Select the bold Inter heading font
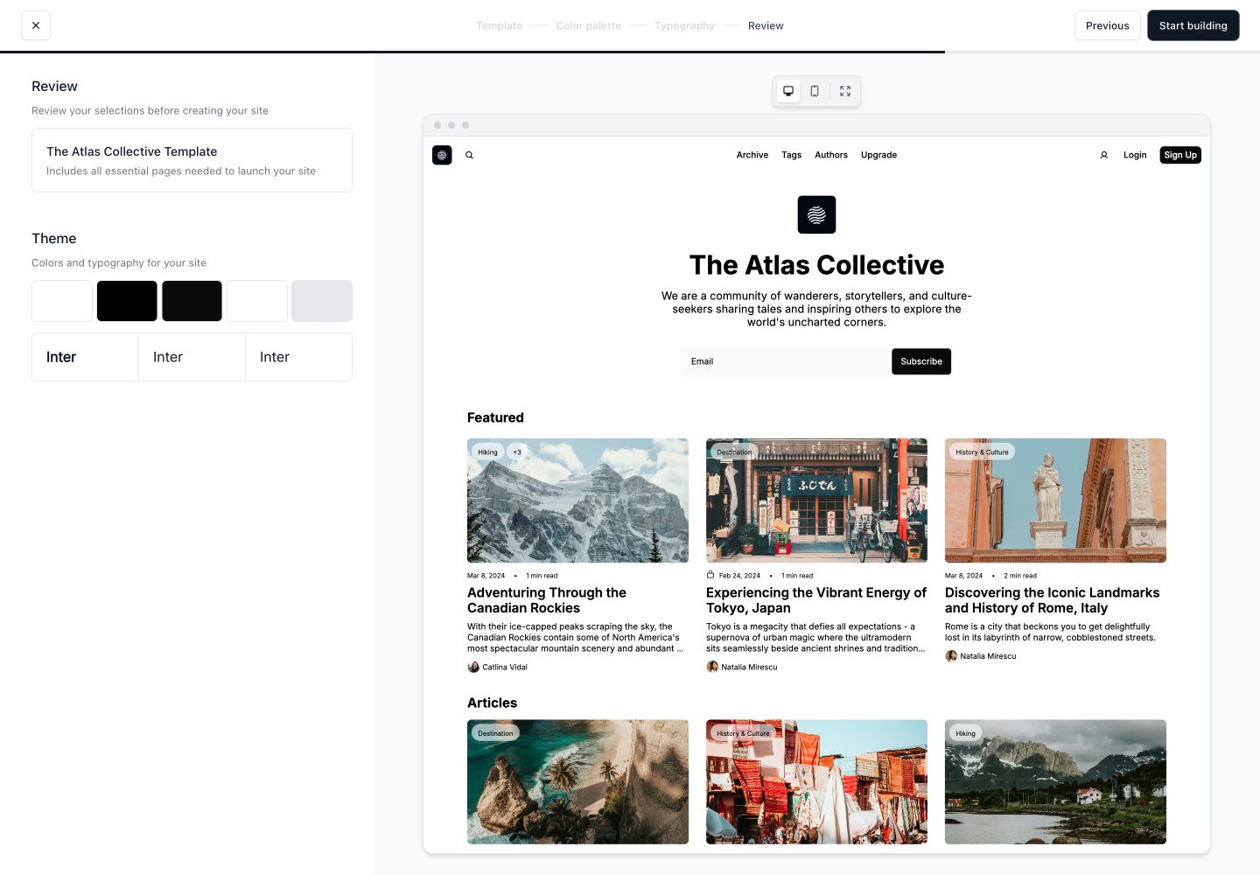The height and width of the screenshot is (875, 1260). point(85,357)
